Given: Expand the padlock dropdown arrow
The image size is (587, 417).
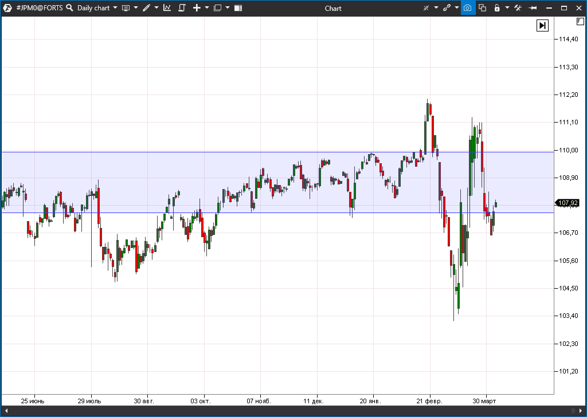Looking at the screenshot, I should 507,8.
